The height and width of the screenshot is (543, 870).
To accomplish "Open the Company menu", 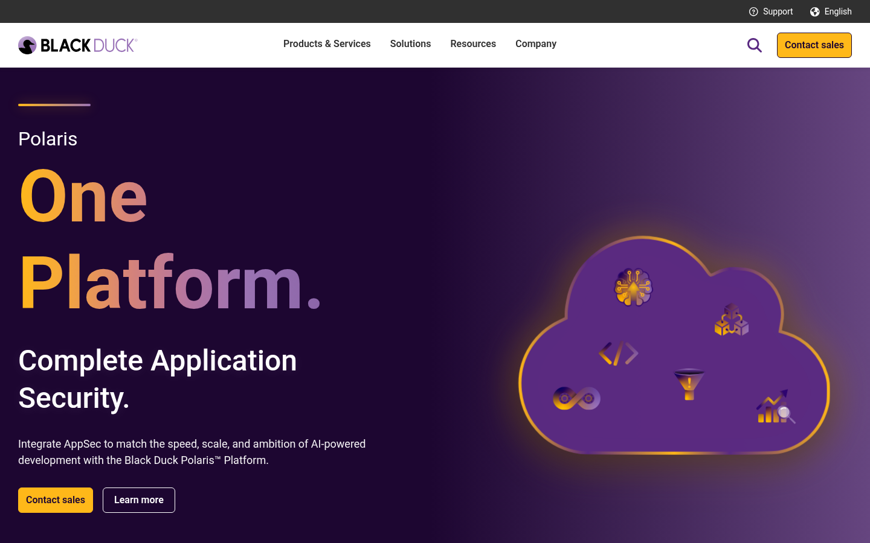I will 536,44.
